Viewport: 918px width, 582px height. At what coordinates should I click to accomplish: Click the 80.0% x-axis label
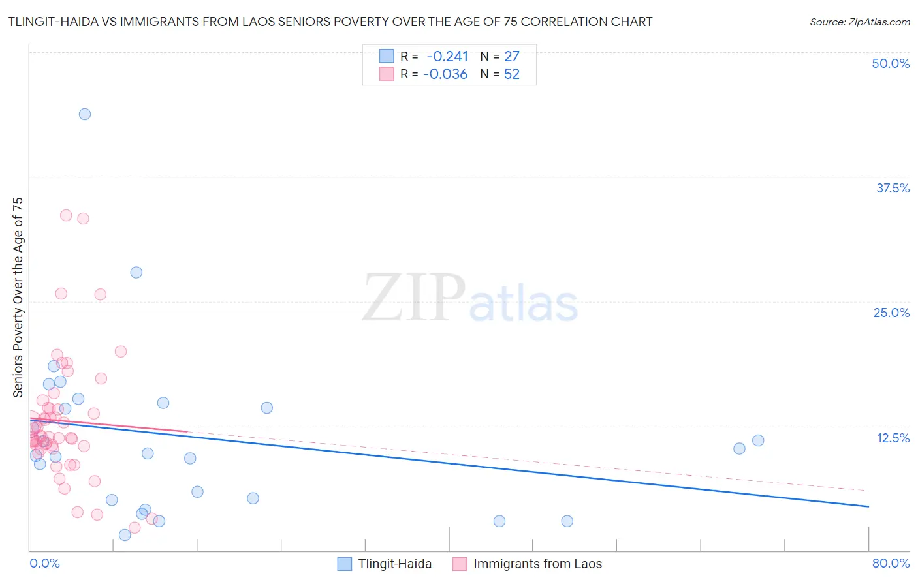(x=891, y=563)
